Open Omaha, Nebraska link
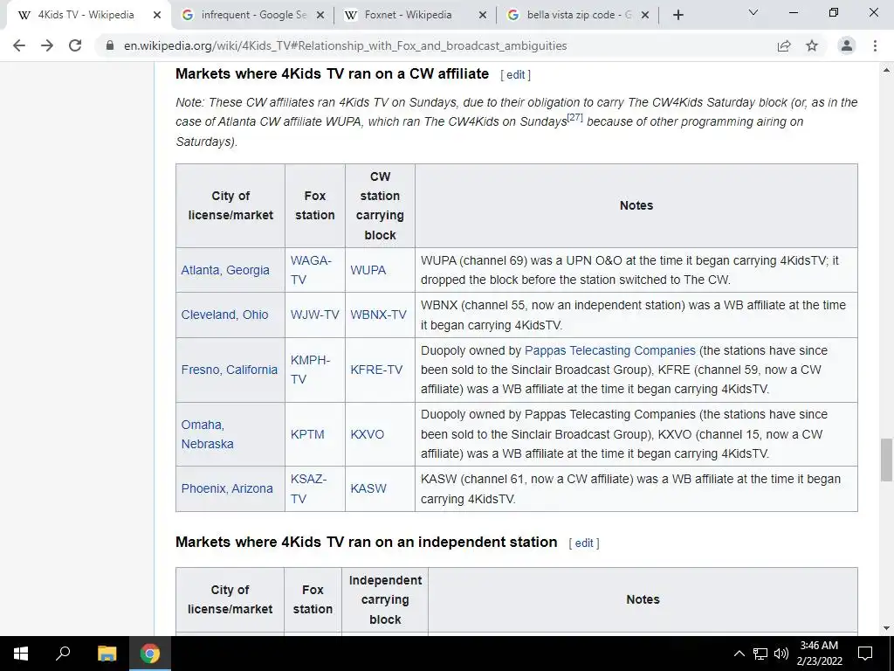This screenshot has width=894, height=671. 208,434
